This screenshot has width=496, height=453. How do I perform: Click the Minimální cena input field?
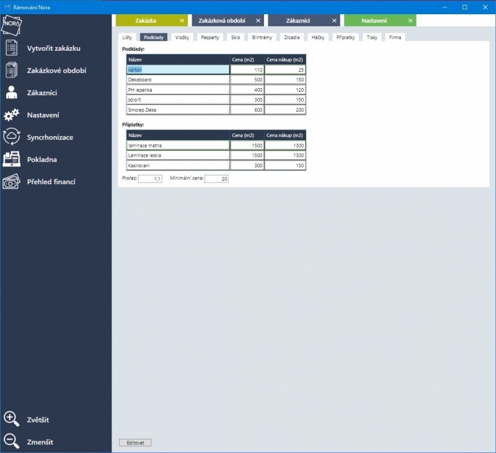216,178
